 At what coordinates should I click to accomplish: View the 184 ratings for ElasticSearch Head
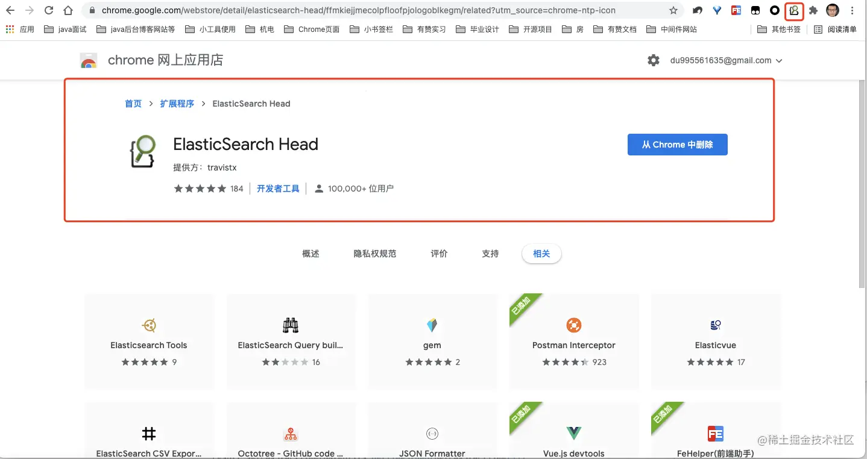click(x=209, y=189)
